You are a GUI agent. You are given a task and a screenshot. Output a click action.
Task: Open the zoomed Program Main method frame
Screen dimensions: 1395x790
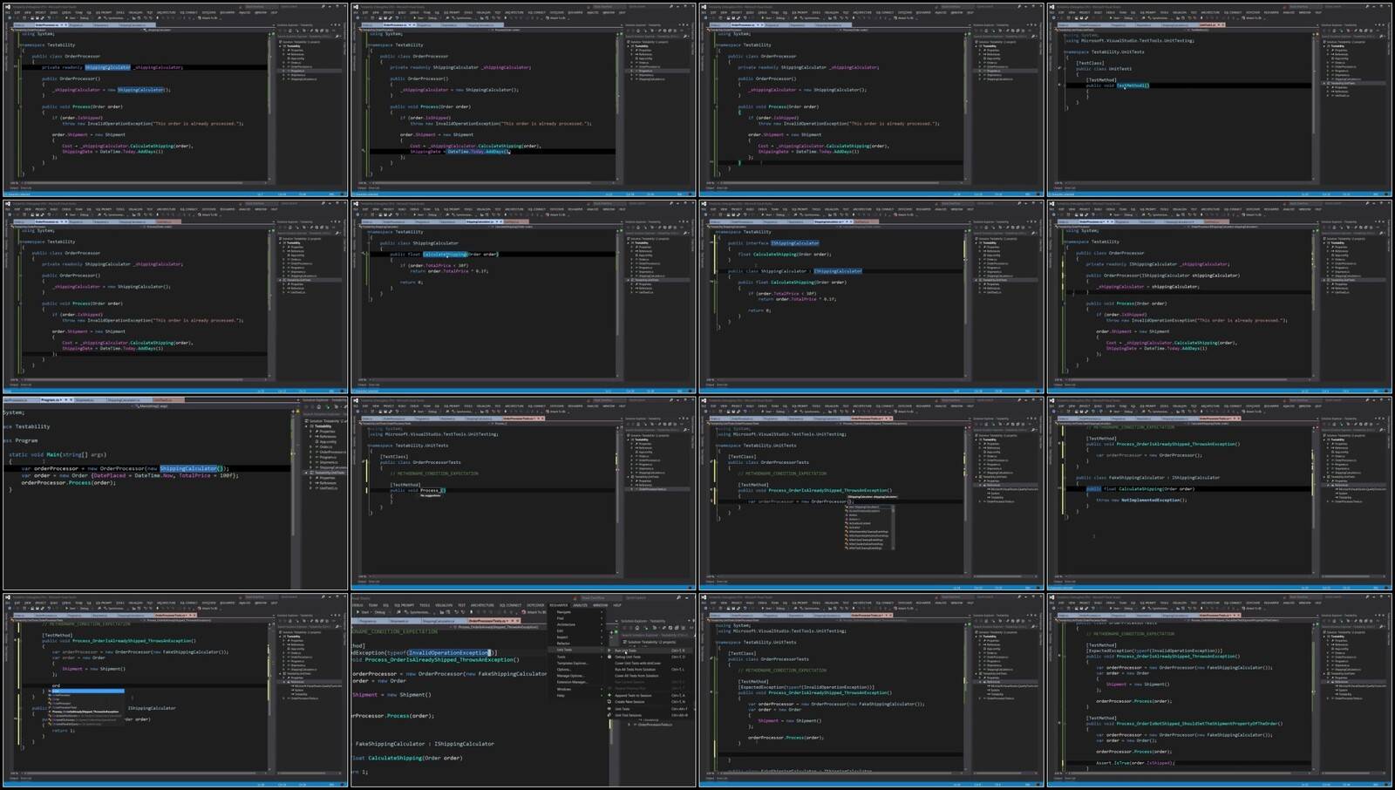tap(174, 494)
